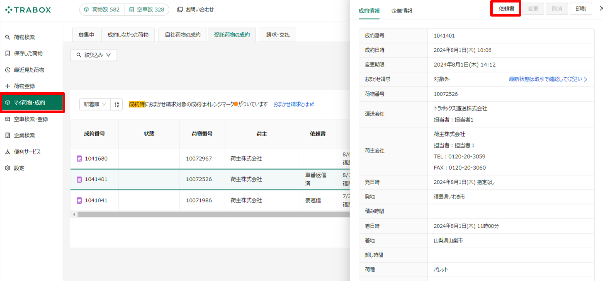
Task: Click the TRABOX logo
Action: pyautogui.click(x=28, y=10)
